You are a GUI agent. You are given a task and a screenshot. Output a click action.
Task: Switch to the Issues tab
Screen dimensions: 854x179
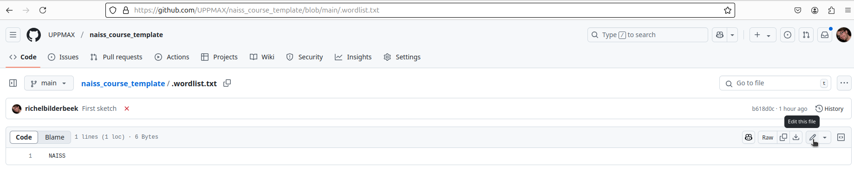[64, 57]
